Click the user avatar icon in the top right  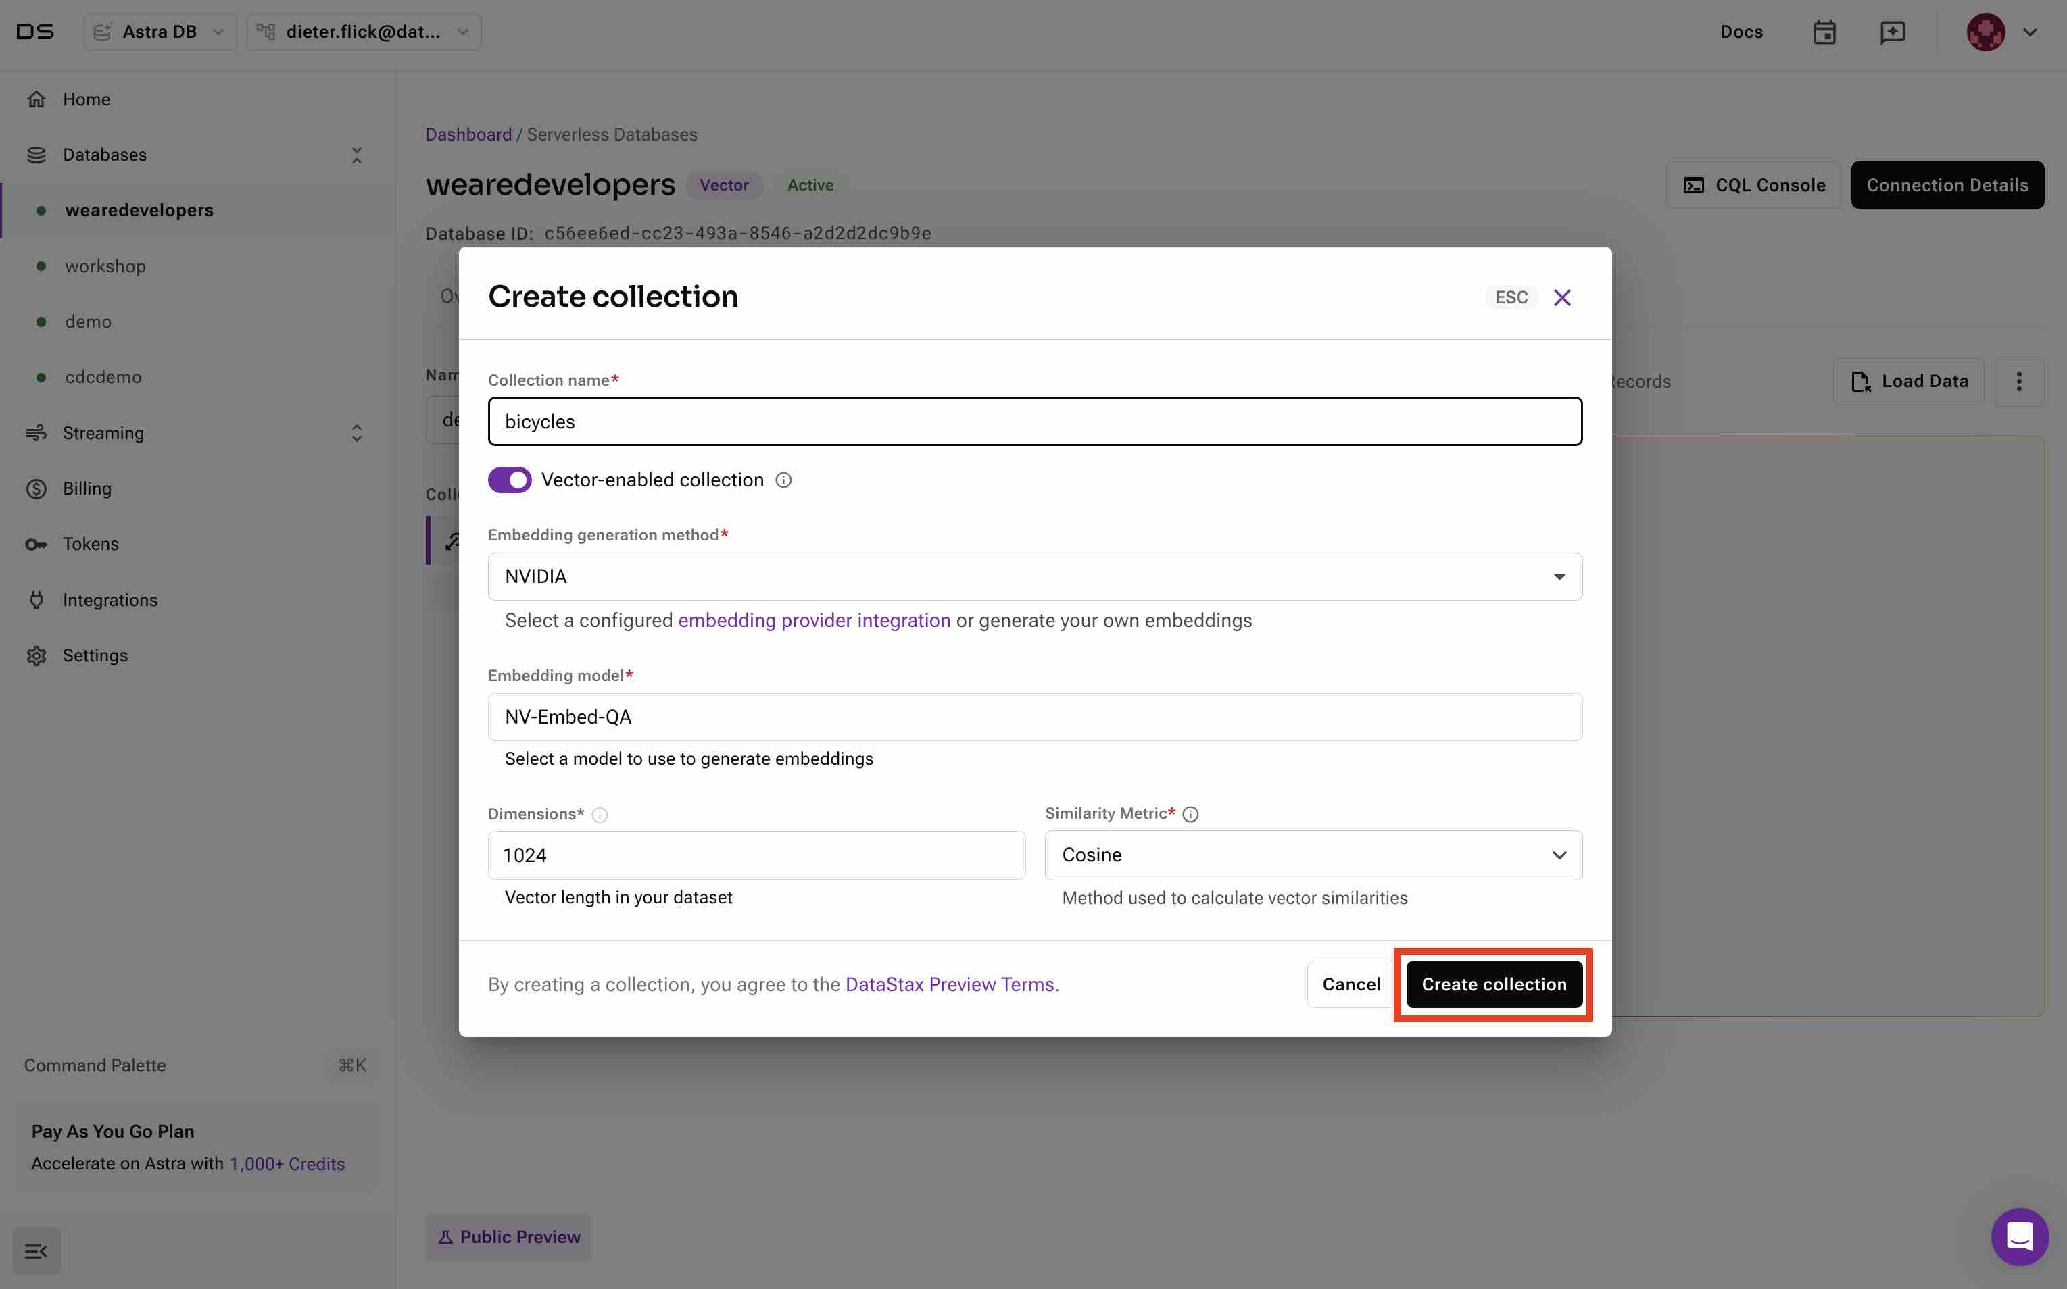click(x=1987, y=30)
